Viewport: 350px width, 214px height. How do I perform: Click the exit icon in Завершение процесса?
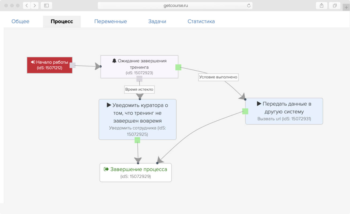[106, 169]
